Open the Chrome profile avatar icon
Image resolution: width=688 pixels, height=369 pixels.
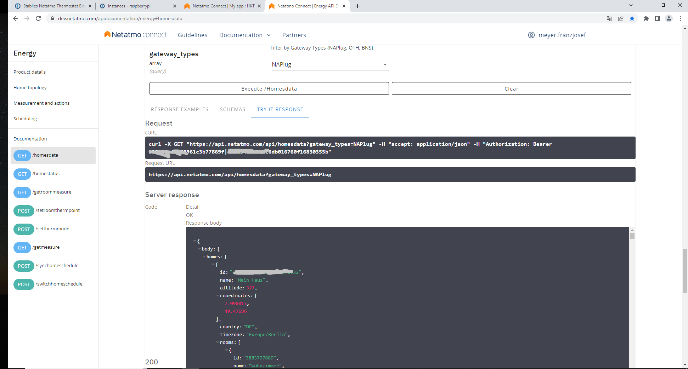tap(669, 18)
